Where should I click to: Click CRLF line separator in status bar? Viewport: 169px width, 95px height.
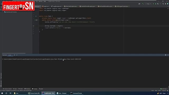click(156, 91)
